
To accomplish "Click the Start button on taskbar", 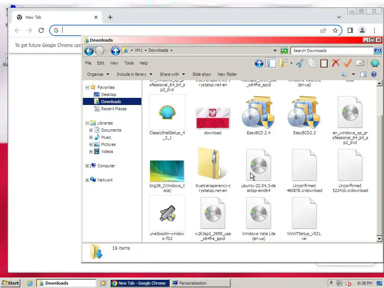I will point(10,283).
